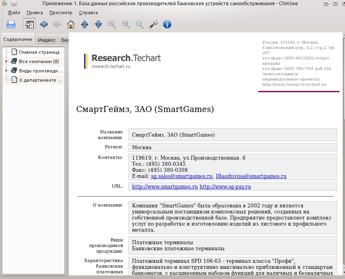Open the Home page icon

(x=71, y=24)
